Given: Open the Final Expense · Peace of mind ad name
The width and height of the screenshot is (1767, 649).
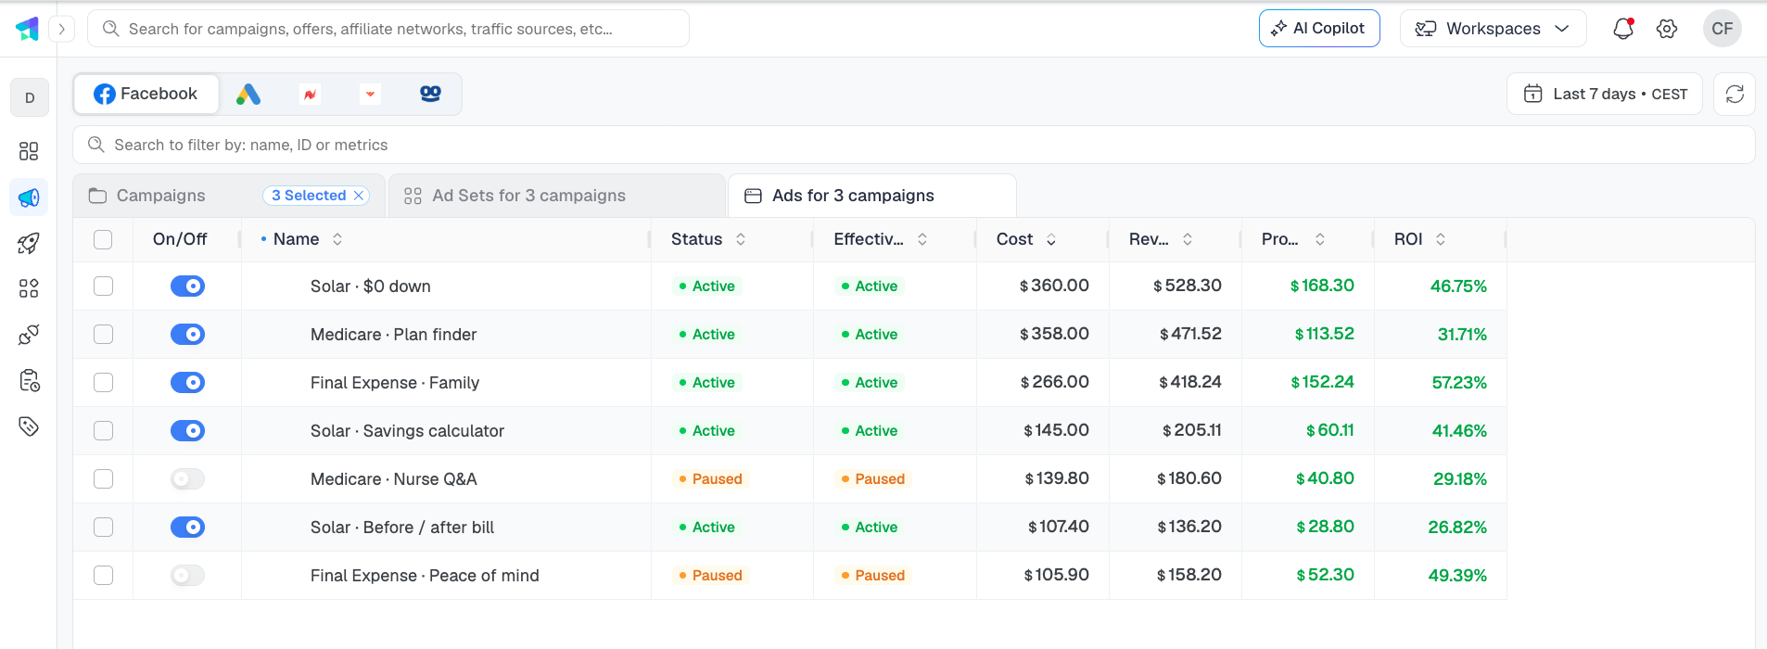Looking at the screenshot, I should 425,576.
